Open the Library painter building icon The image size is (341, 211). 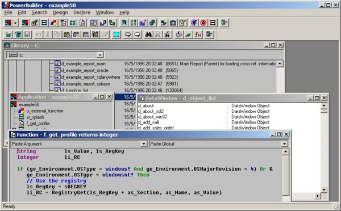(173, 23)
